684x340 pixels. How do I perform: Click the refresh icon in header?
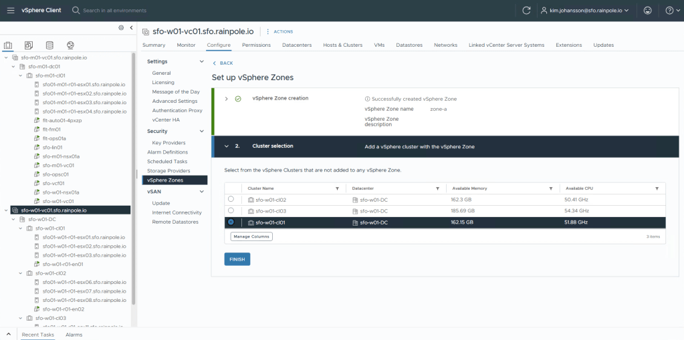[x=526, y=10]
